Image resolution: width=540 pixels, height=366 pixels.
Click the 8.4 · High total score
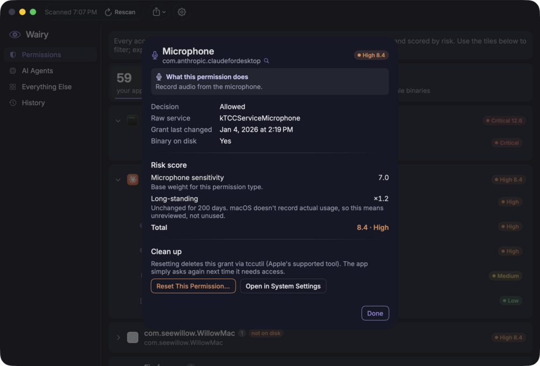[x=373, y=227]
